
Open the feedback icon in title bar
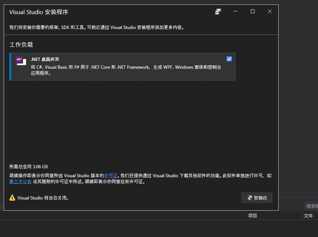pyautogui.click(x=218, y=12)
